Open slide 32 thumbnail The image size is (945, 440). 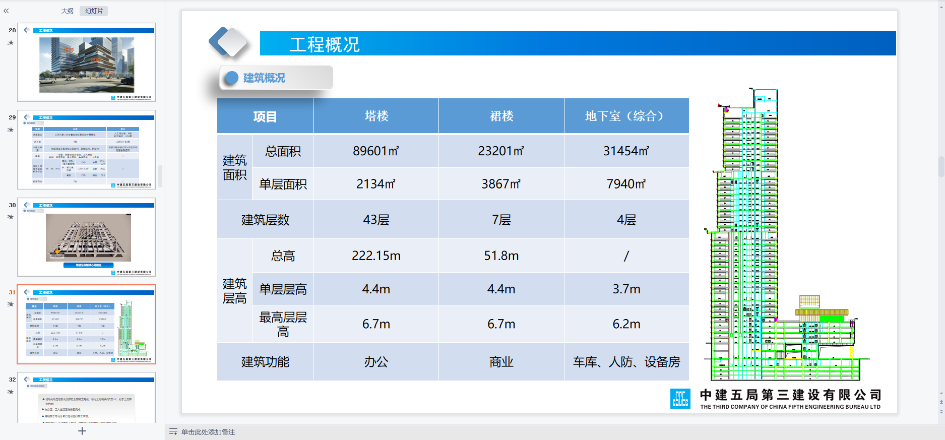click(86, 398)
